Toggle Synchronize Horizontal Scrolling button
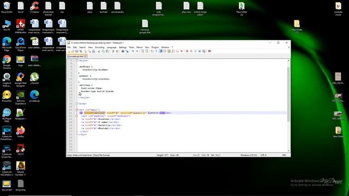 pos(147,51)
